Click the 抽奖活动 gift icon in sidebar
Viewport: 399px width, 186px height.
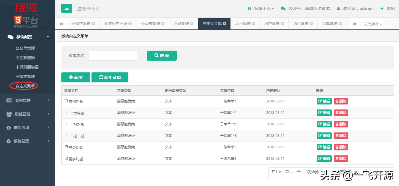tap(9, 128)
